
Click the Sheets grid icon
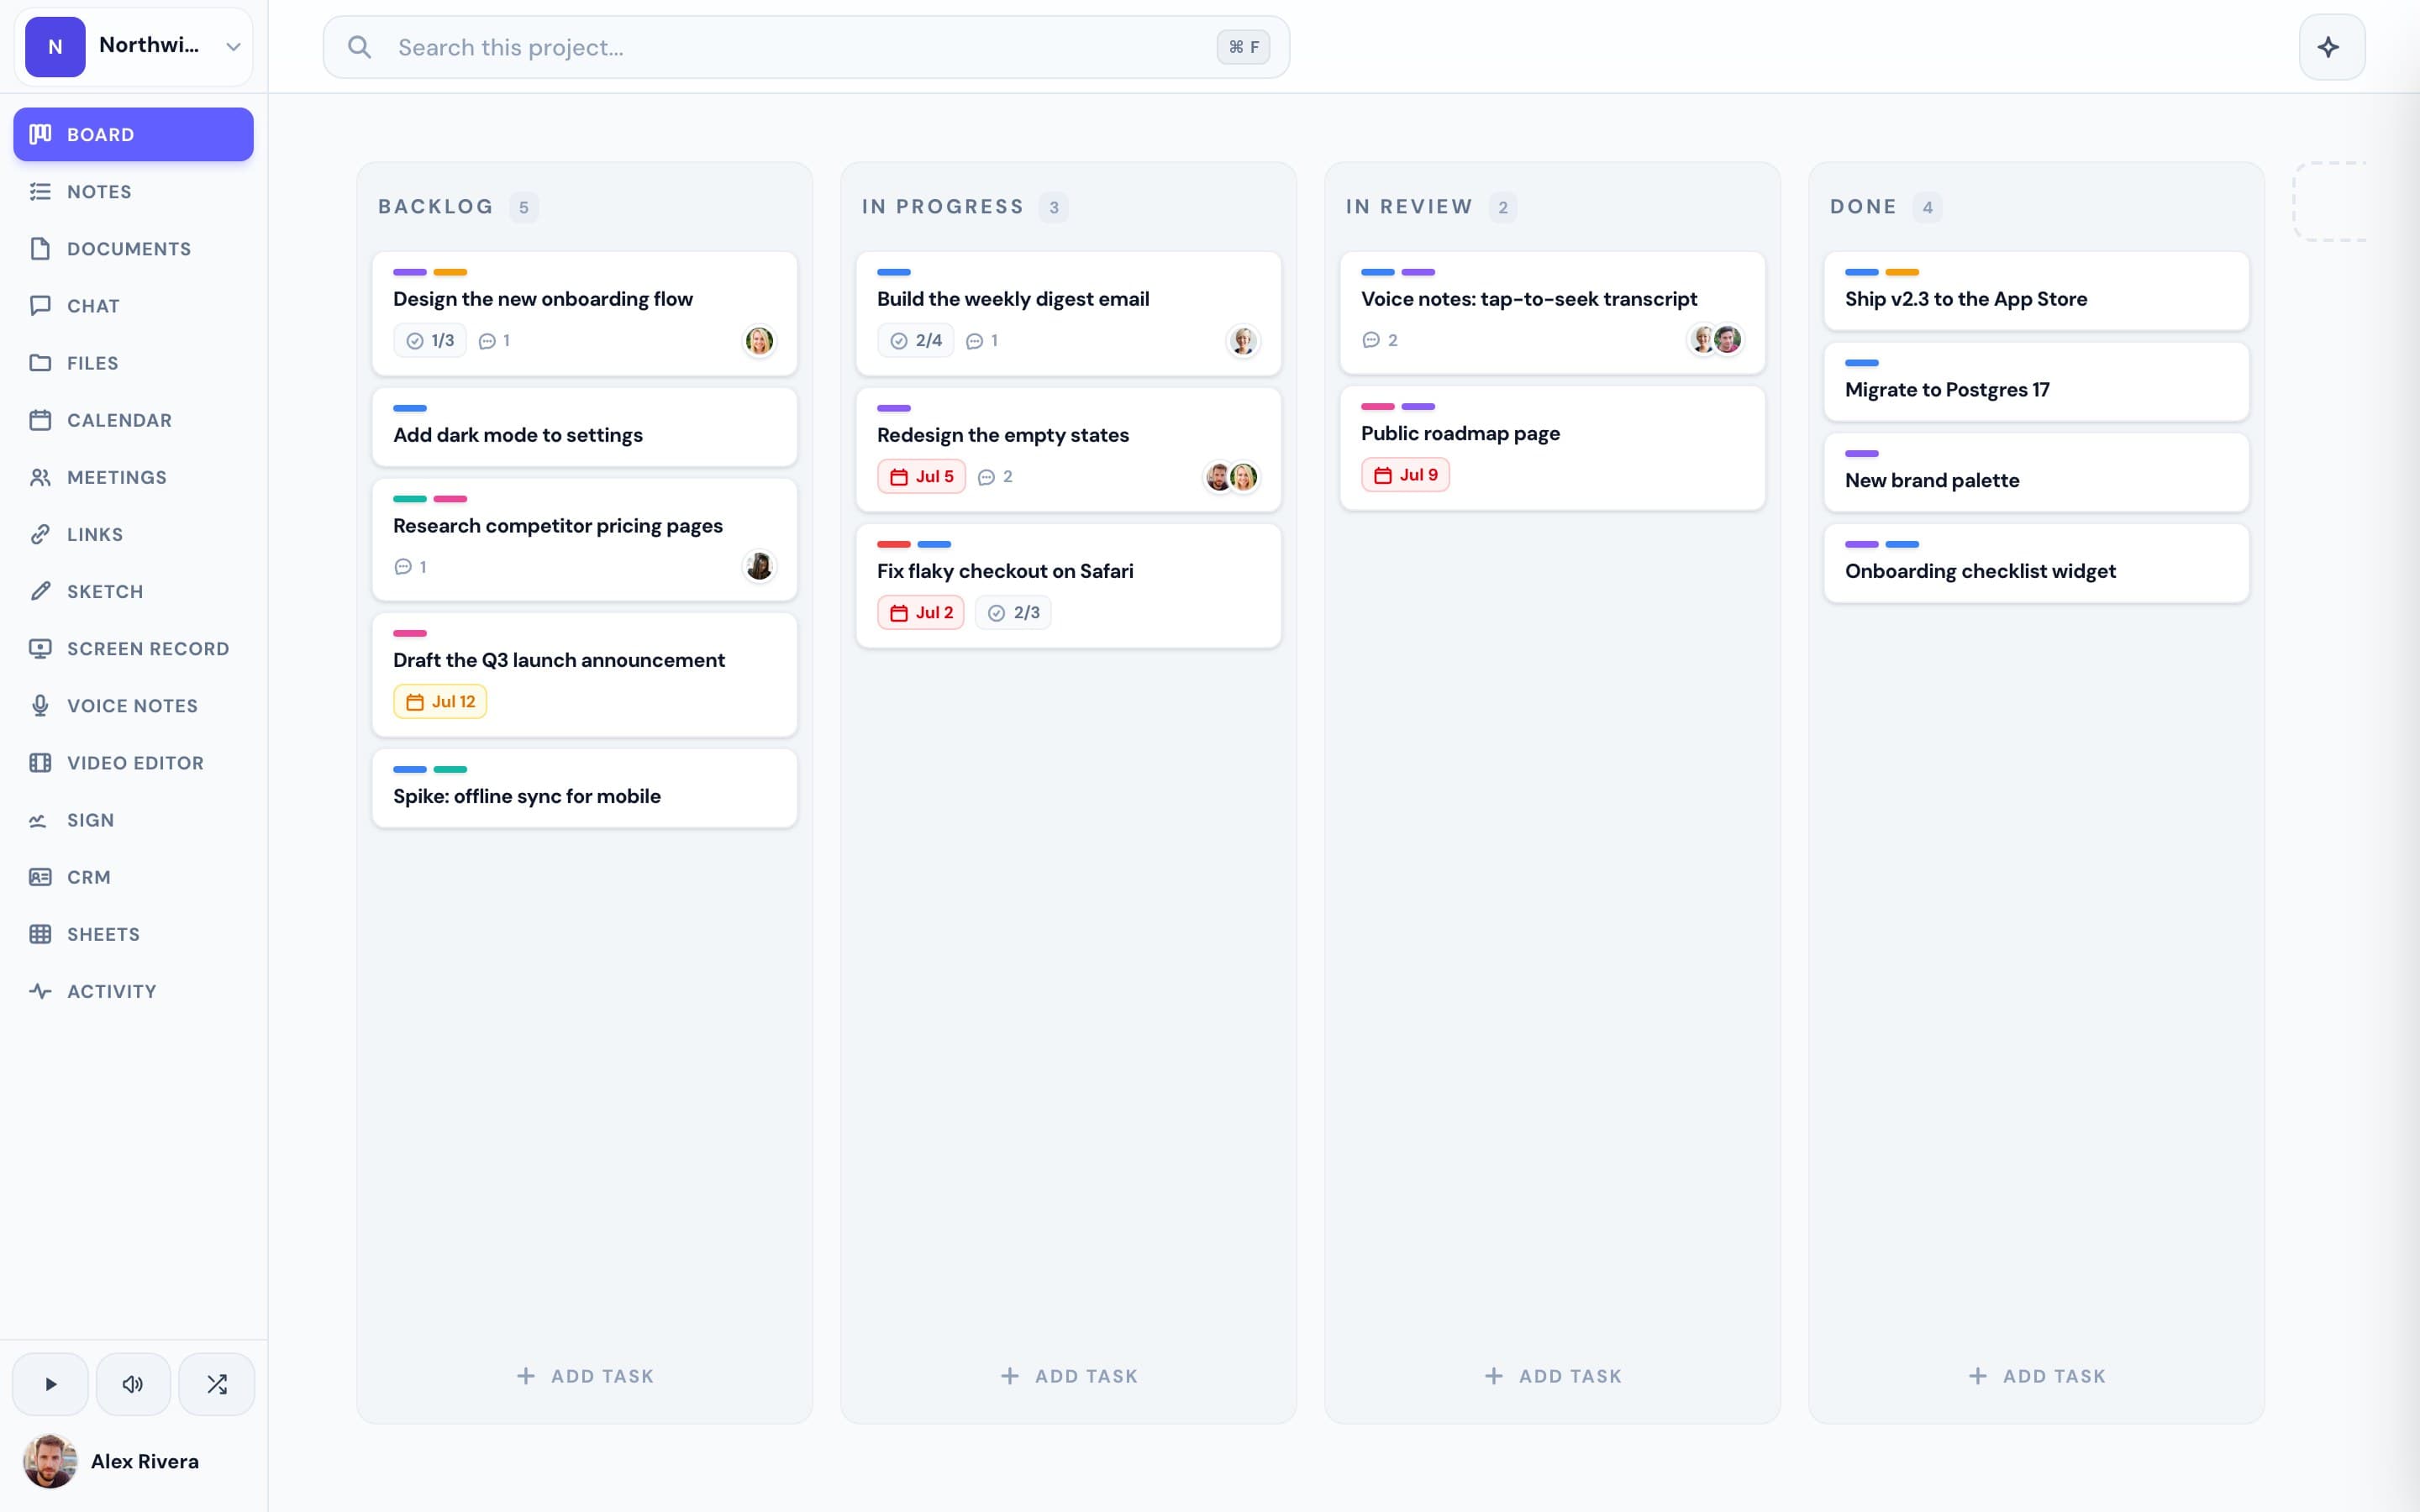40,934
